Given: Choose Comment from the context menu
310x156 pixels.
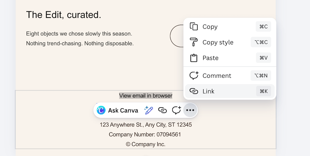Looking at the screenshot, I should pos(217,76).
